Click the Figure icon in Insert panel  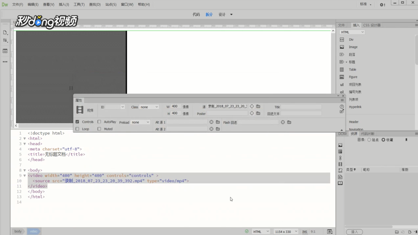tap(342, 77)
